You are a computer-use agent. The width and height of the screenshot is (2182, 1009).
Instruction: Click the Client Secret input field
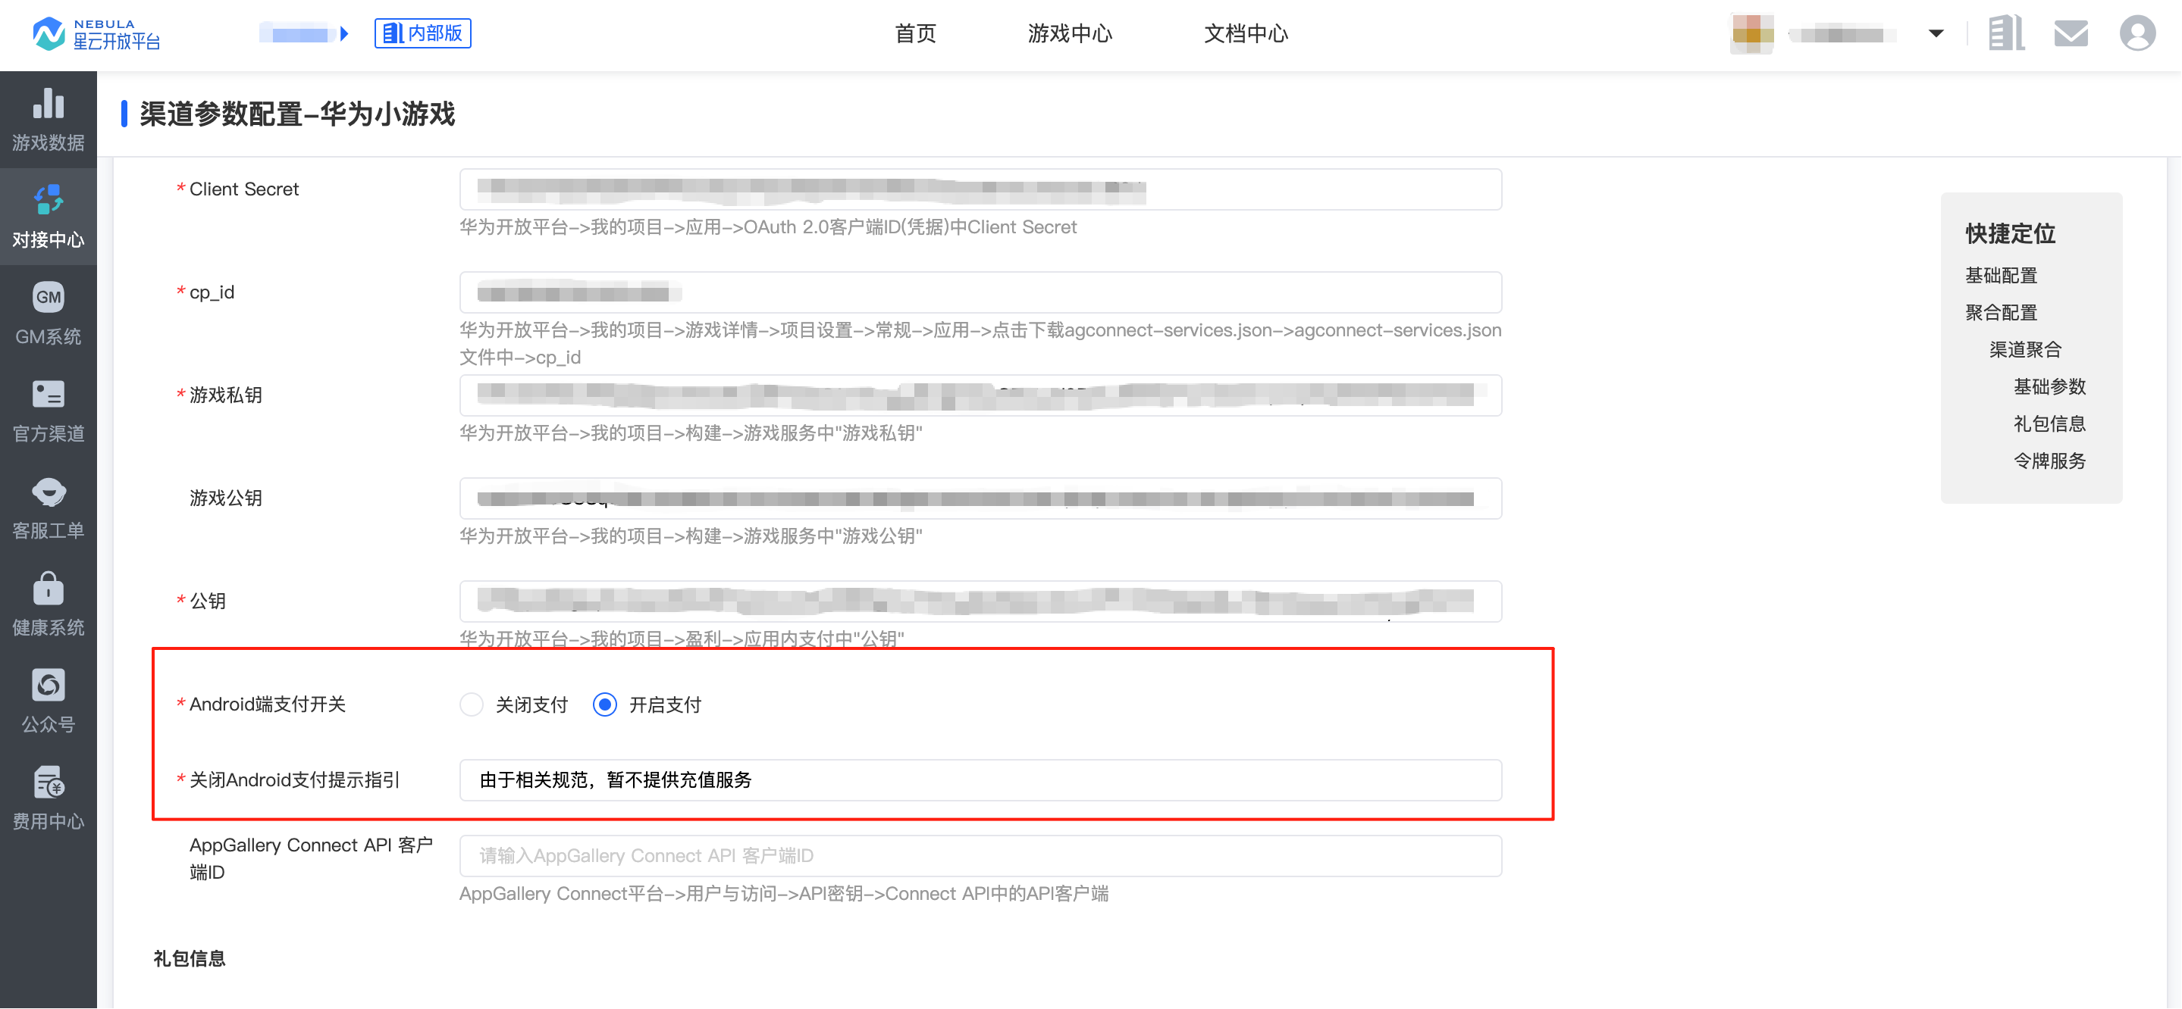pos(980,189)
